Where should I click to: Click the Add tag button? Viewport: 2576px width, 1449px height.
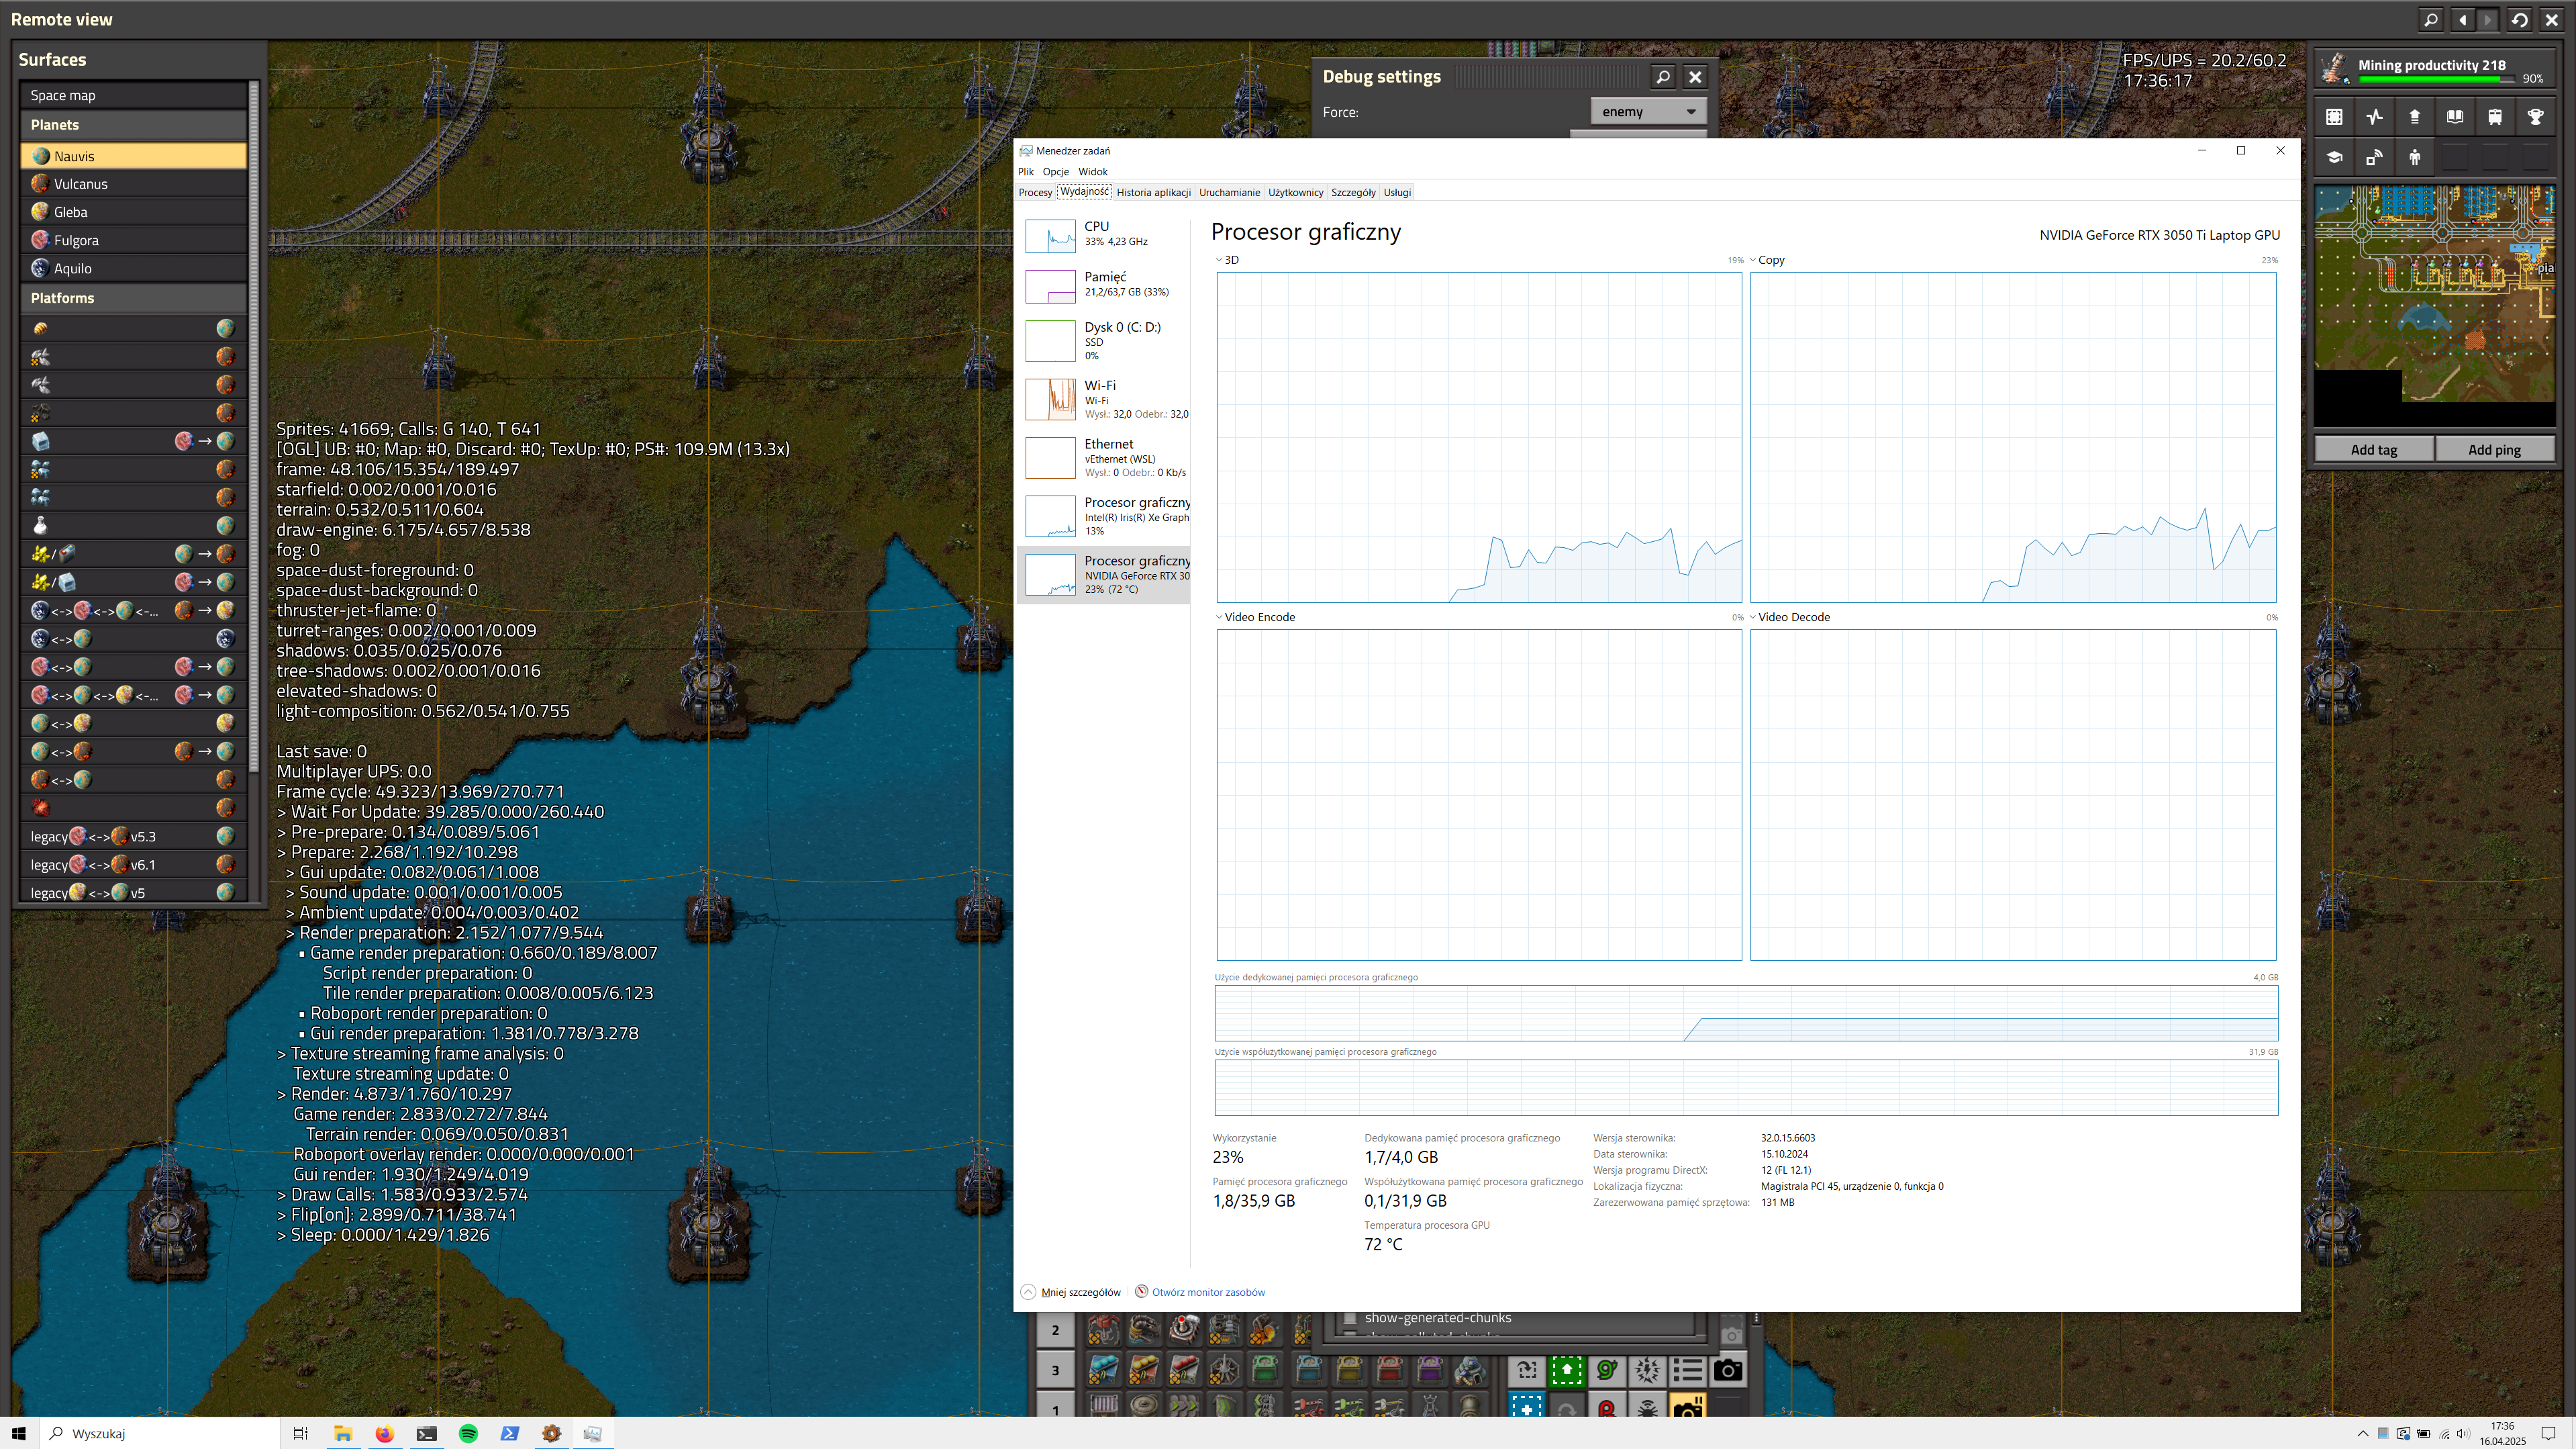2373,449
